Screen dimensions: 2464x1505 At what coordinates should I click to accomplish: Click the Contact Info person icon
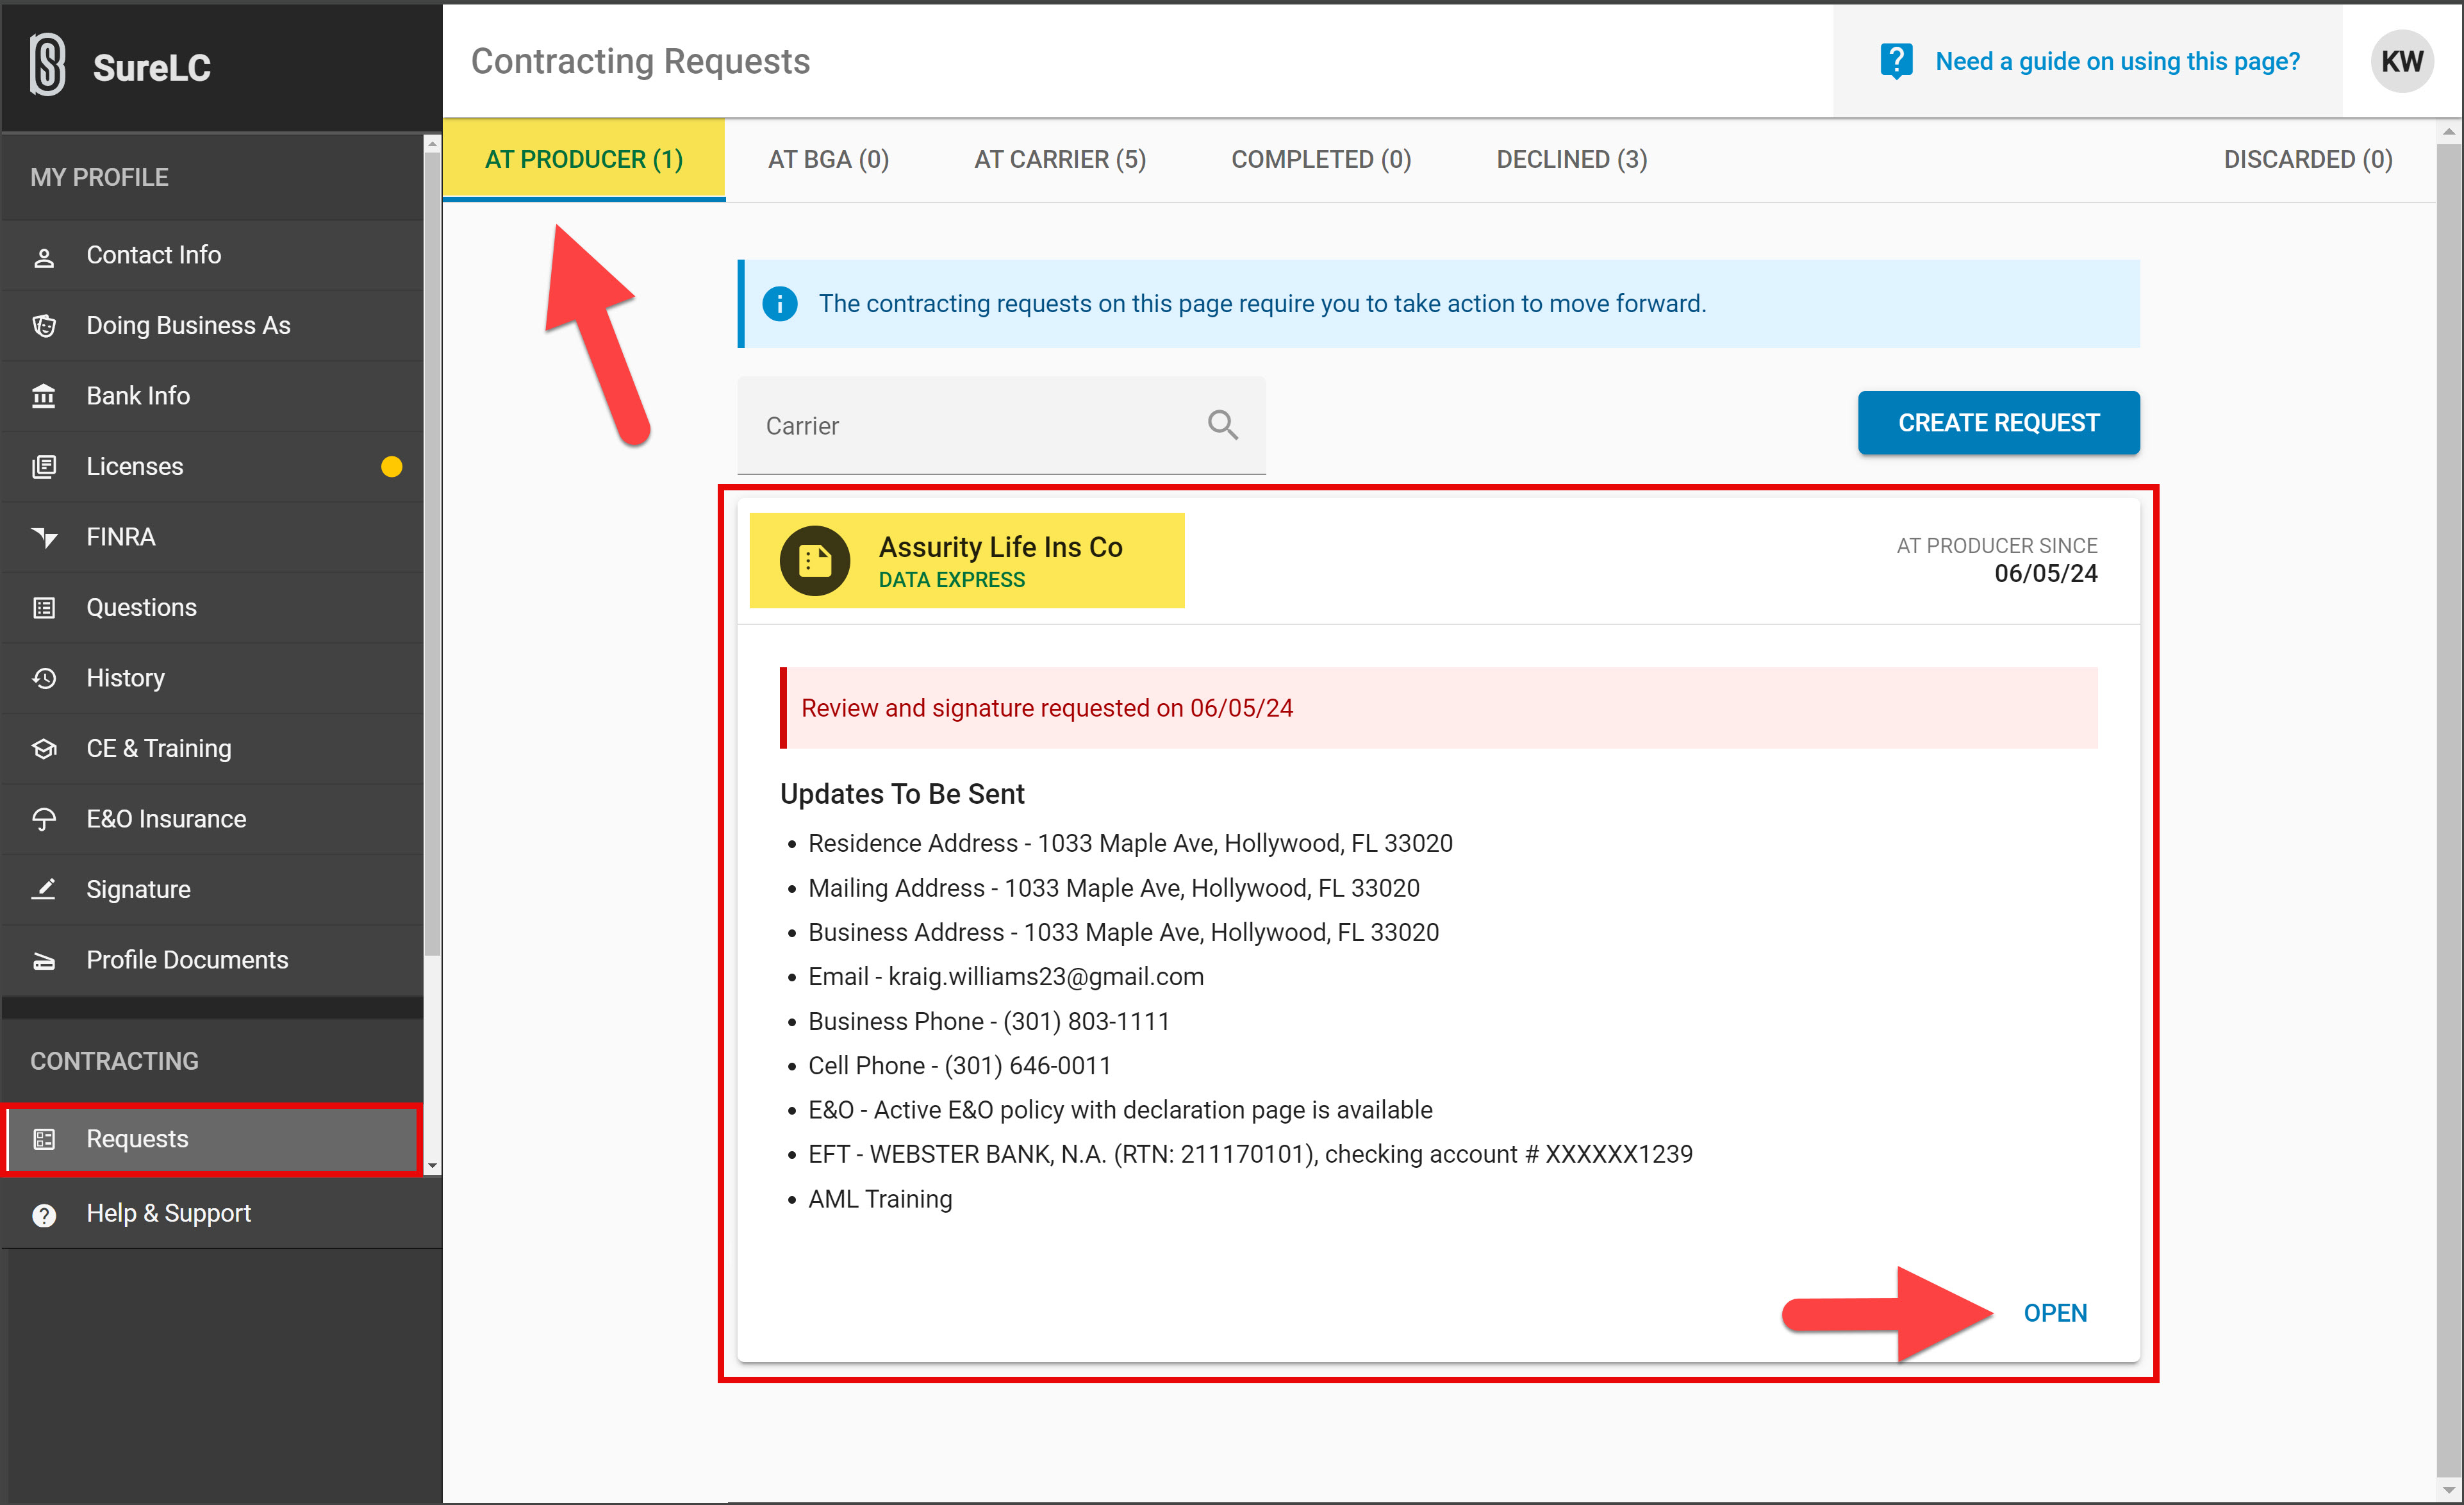click(x=45, y=256)
